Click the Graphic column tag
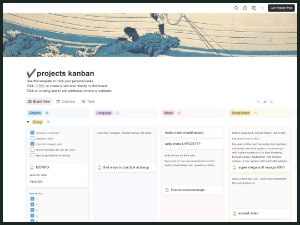 point(35,113)
